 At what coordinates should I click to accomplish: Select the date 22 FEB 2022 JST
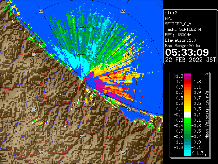tap(190, 60)
